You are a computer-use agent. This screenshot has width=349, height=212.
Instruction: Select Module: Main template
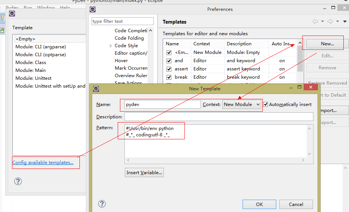30,70
